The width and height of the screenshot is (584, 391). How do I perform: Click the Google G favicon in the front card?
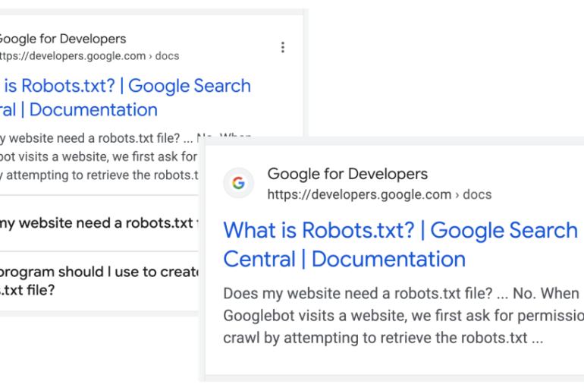[238, 183]
